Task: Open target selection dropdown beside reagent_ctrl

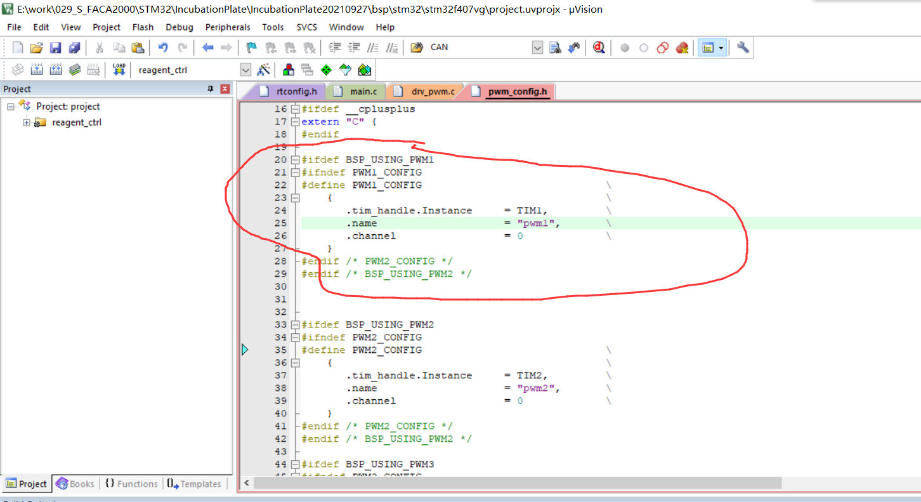Action: coord(246,69)
